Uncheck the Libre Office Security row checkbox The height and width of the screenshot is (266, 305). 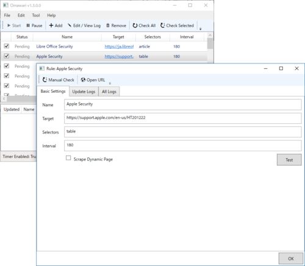[7, 46]
